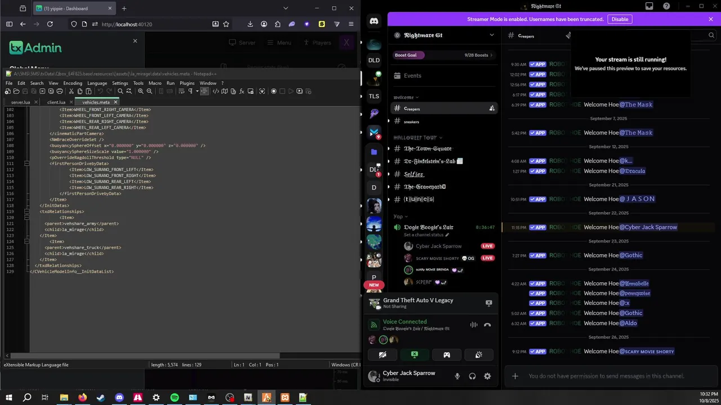The height and width of the screenshot is (405, 721).
Task: Toggle the indent guide icon in Notepad++
Action: (204, 91)
